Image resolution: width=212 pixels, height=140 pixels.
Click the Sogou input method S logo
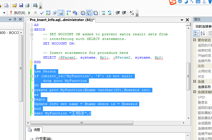tap(173, 2)
